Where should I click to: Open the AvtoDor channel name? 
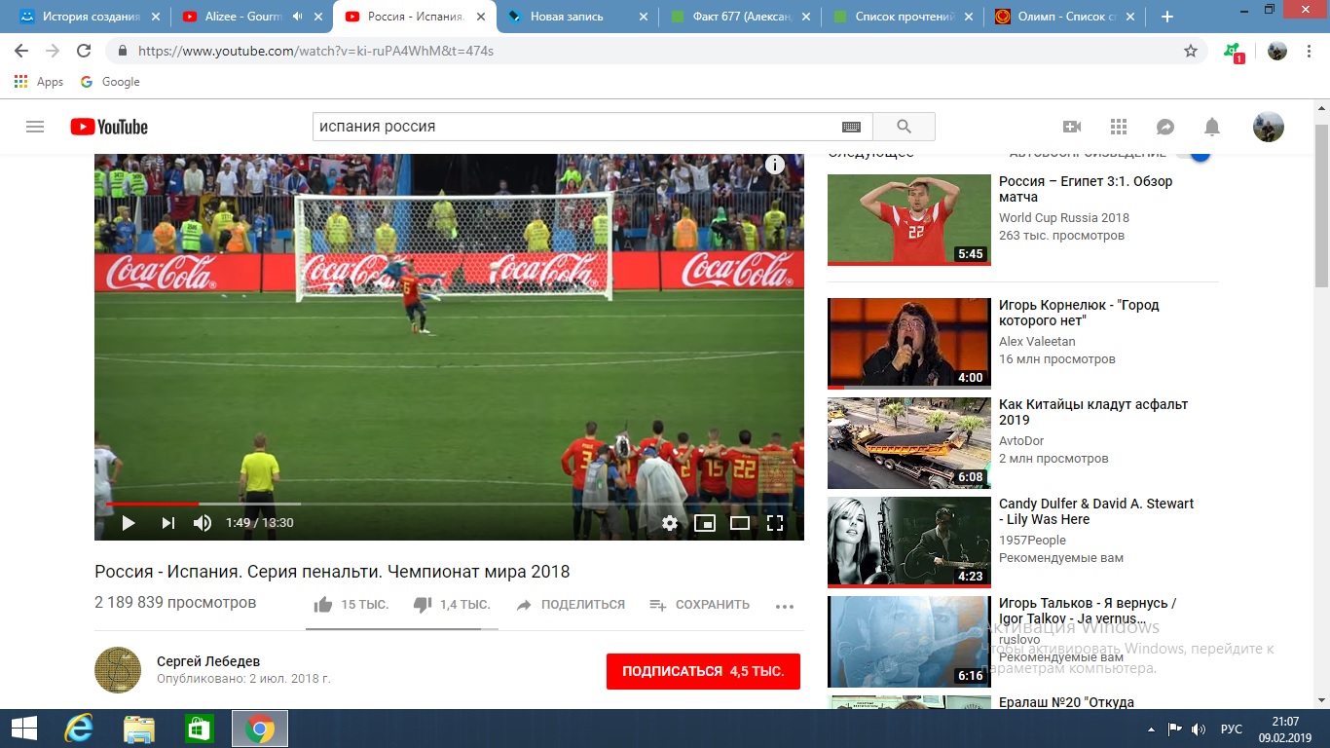(x=1021, y=441)
